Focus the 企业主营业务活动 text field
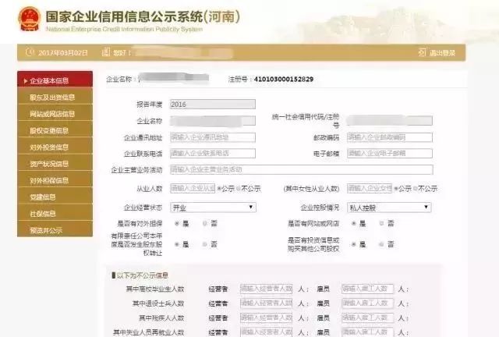 click(301, 169)
